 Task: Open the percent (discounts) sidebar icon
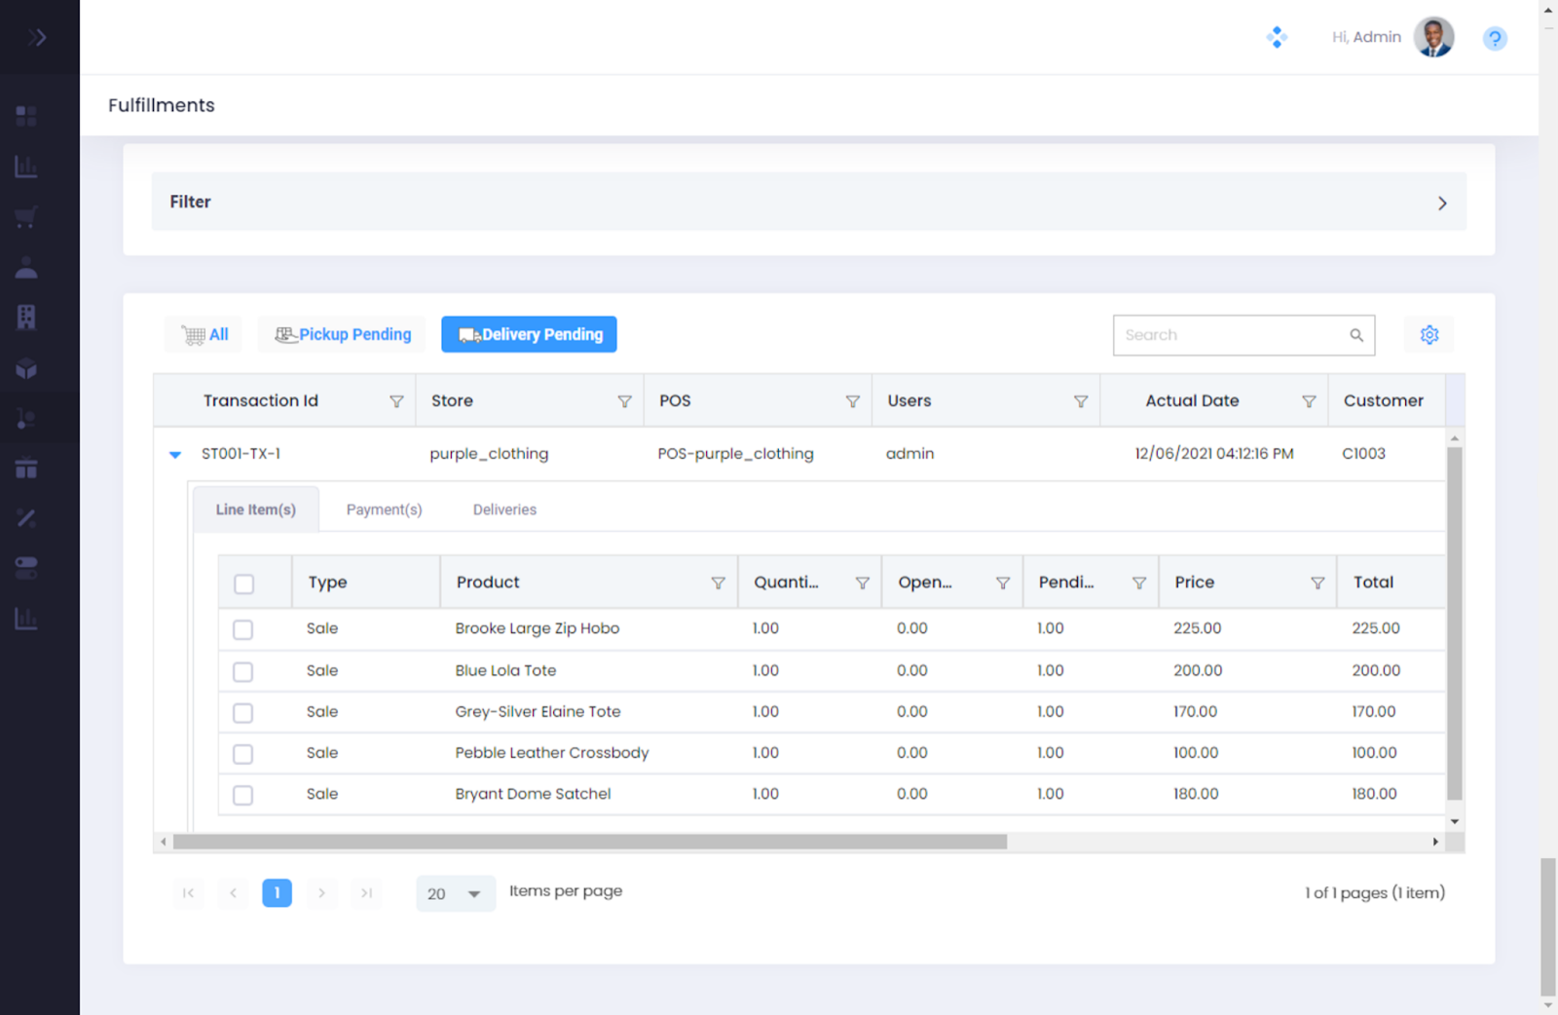26,518
